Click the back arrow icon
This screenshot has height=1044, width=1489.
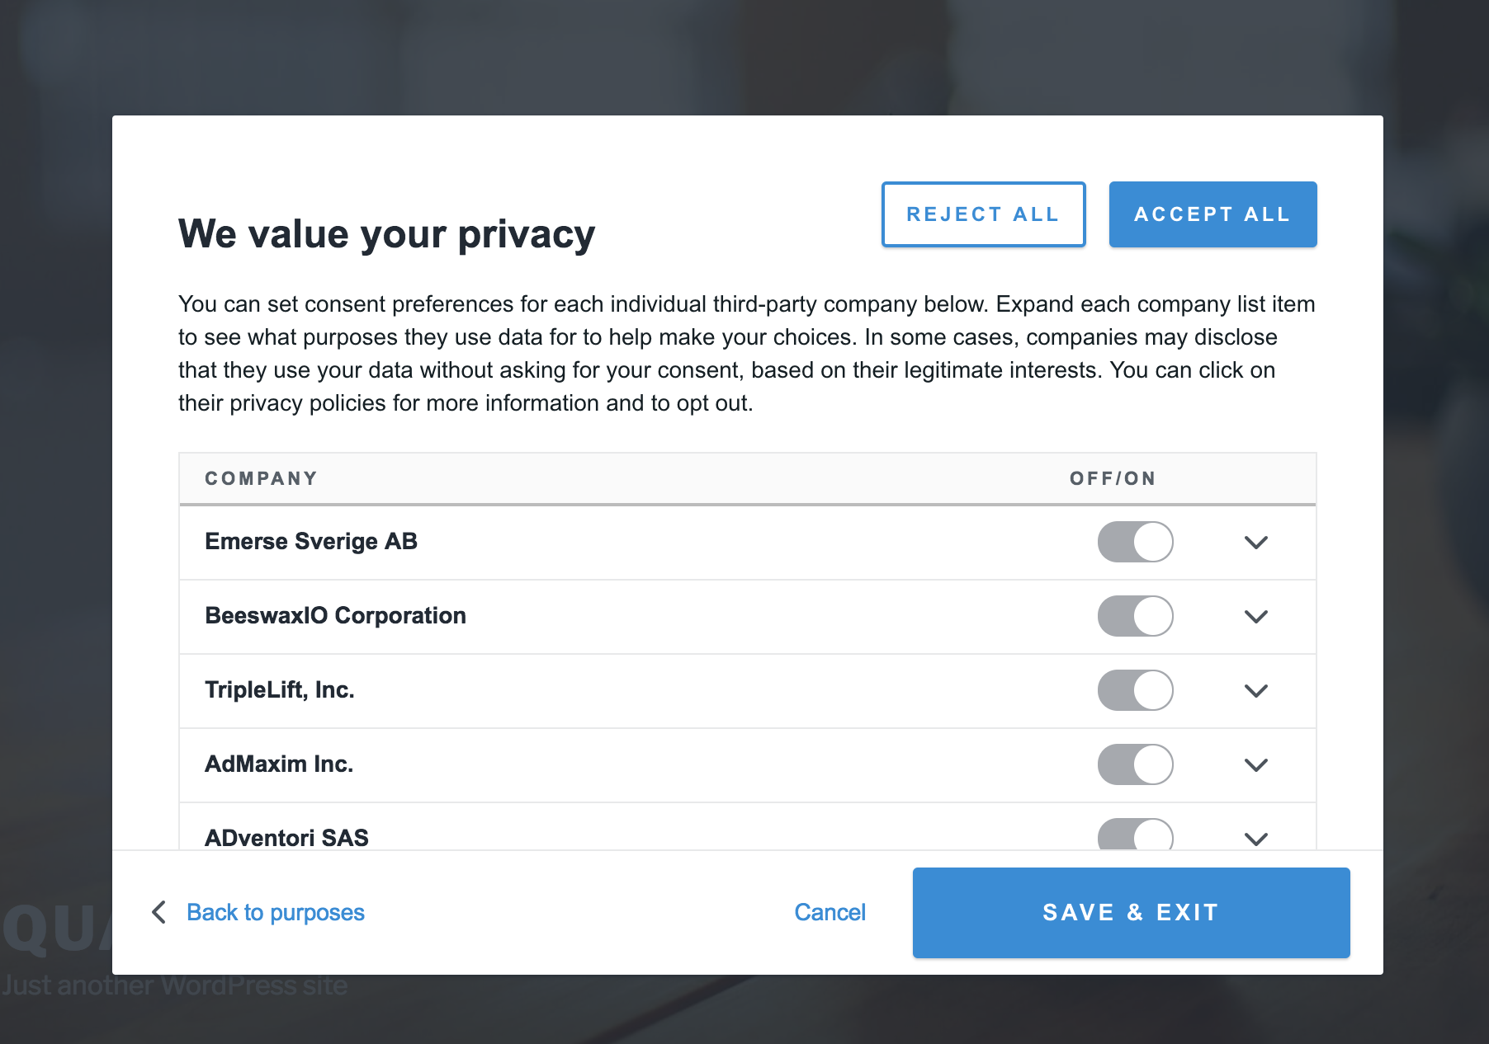pyautogui.click(x=159, y=912)
